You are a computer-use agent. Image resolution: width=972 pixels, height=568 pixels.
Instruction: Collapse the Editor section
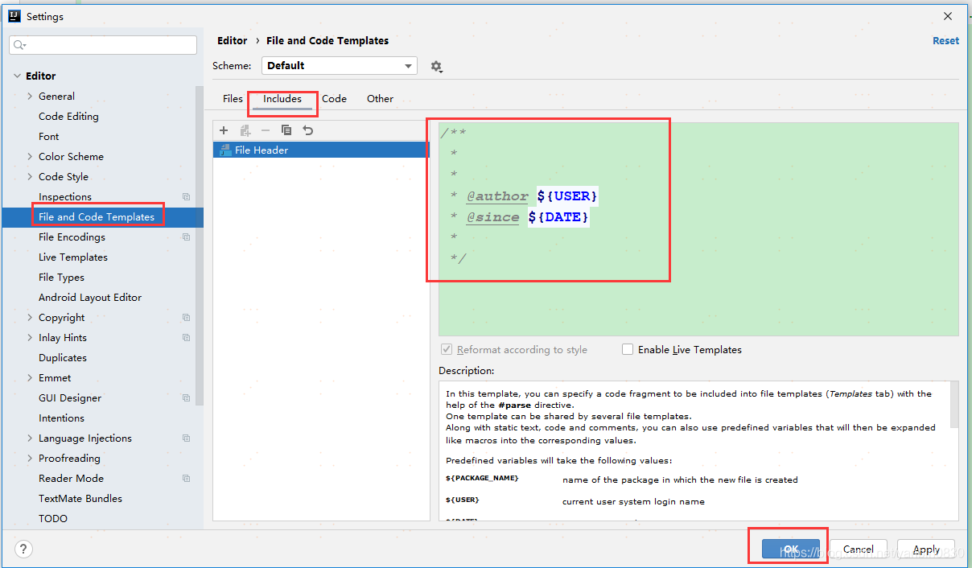click(x=18, y=75)
